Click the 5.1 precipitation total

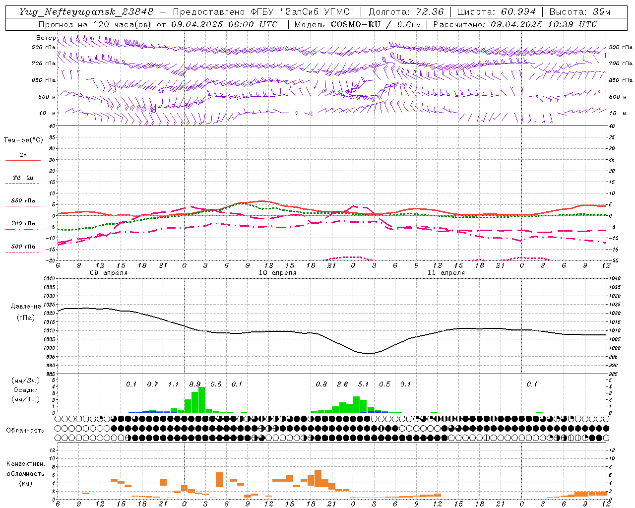[x=364, y=384]
